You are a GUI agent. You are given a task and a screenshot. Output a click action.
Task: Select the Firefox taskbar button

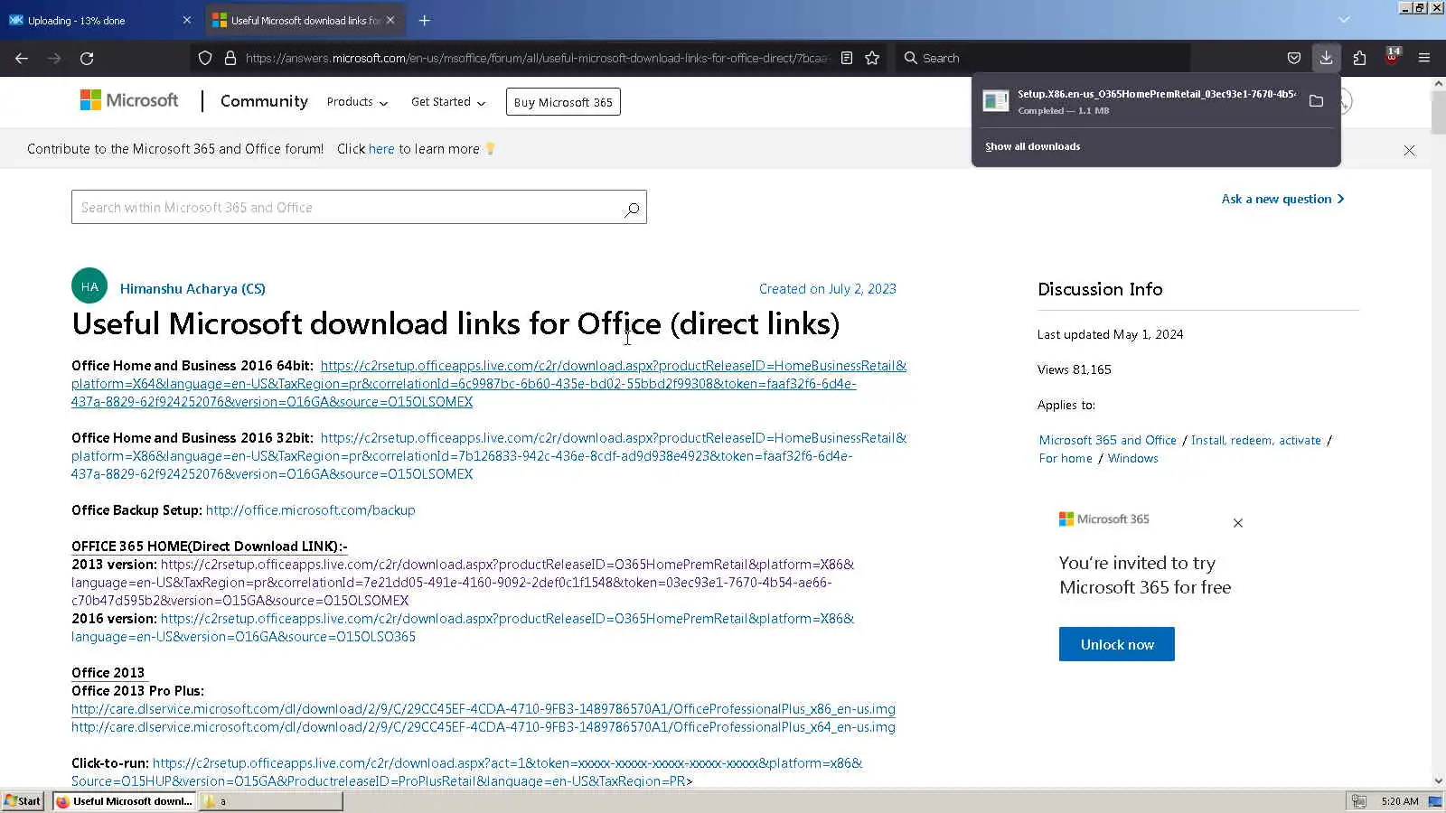[124, 801]
